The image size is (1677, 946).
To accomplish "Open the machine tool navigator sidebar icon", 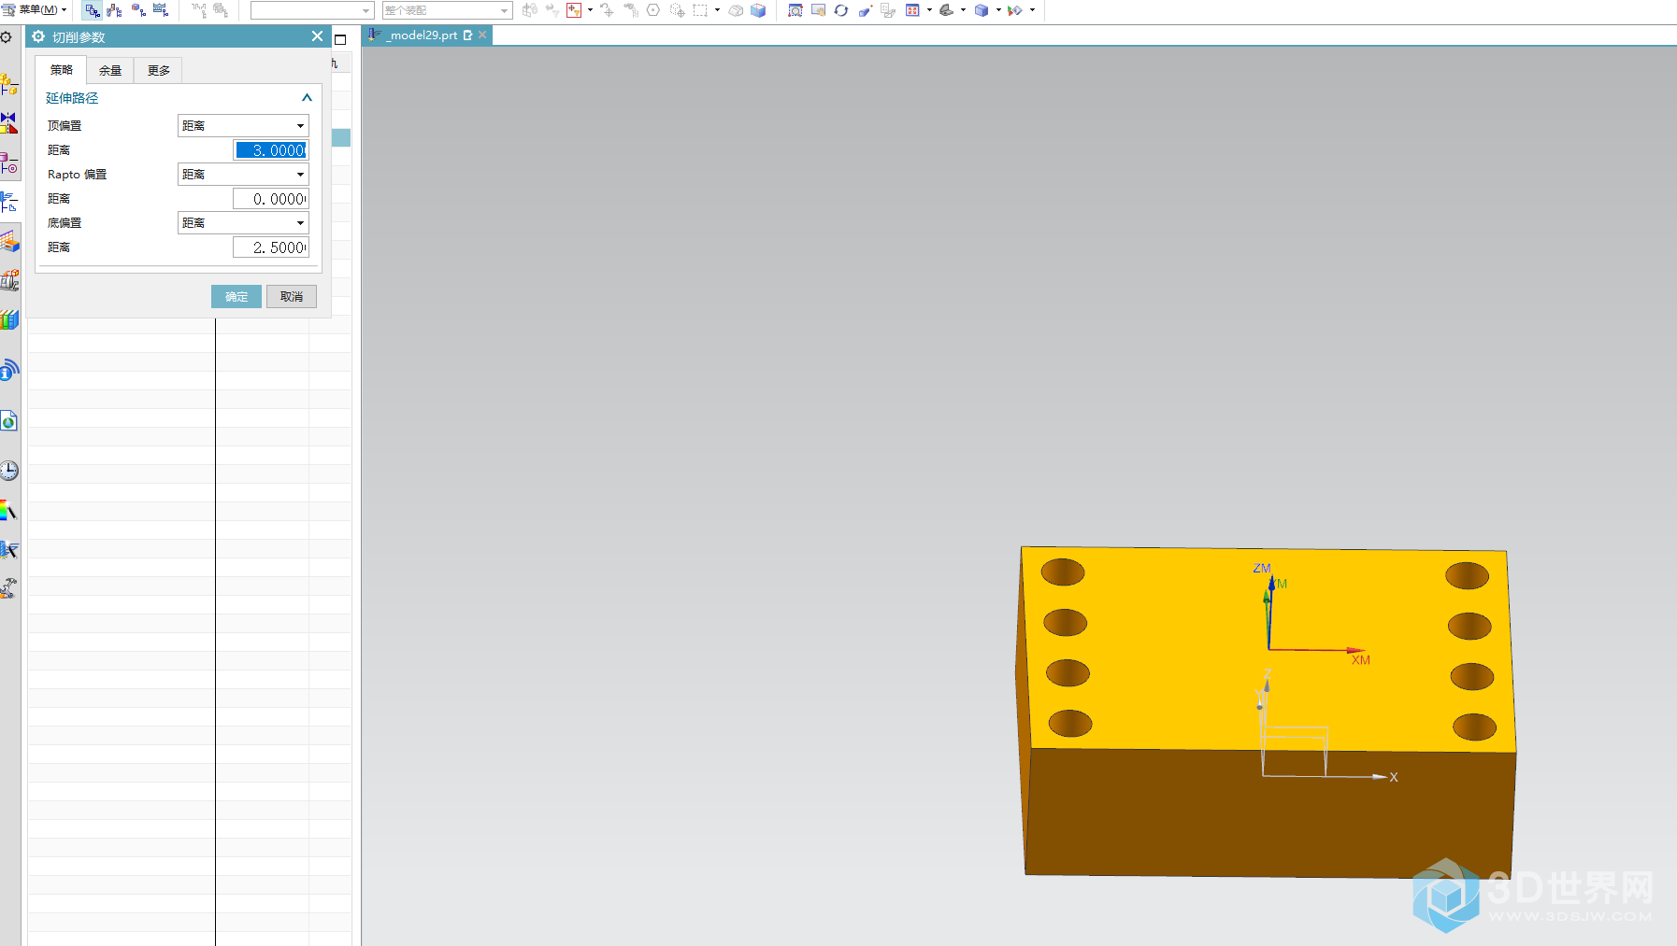I will click(9, 280).
